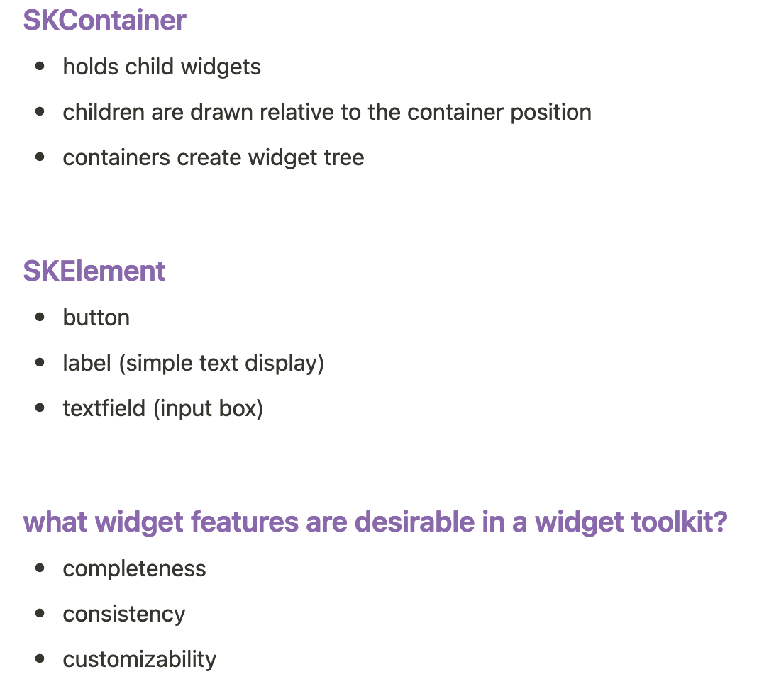
Task: Click the 'holds child widgets' bullet text
Action: coord(162,67)
